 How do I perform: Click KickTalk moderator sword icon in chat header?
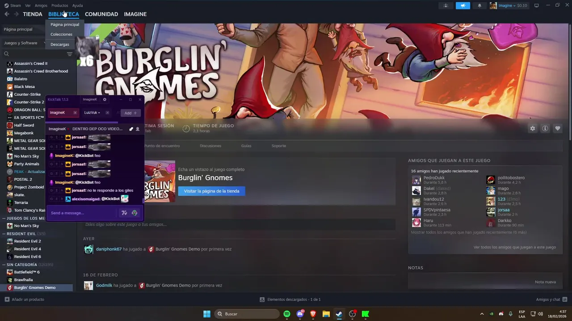click(131, 129)
